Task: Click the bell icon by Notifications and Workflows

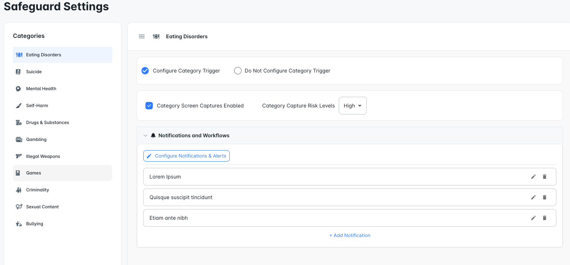Action: [x=153, y=135]
